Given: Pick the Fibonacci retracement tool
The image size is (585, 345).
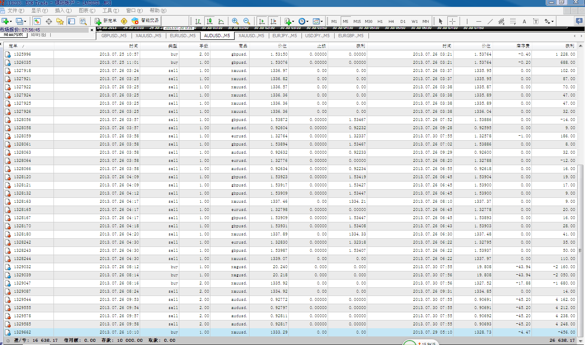Looking at the screenshot, I should [x=513, y=21].
